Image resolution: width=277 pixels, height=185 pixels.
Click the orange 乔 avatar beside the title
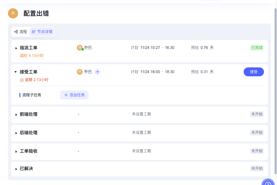tap(13, 13)
